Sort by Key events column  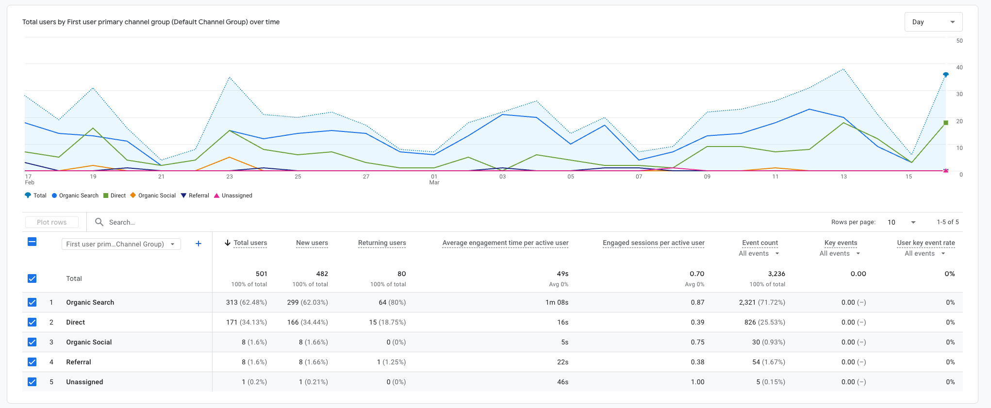pyautogui.click(x=841, y=243)
